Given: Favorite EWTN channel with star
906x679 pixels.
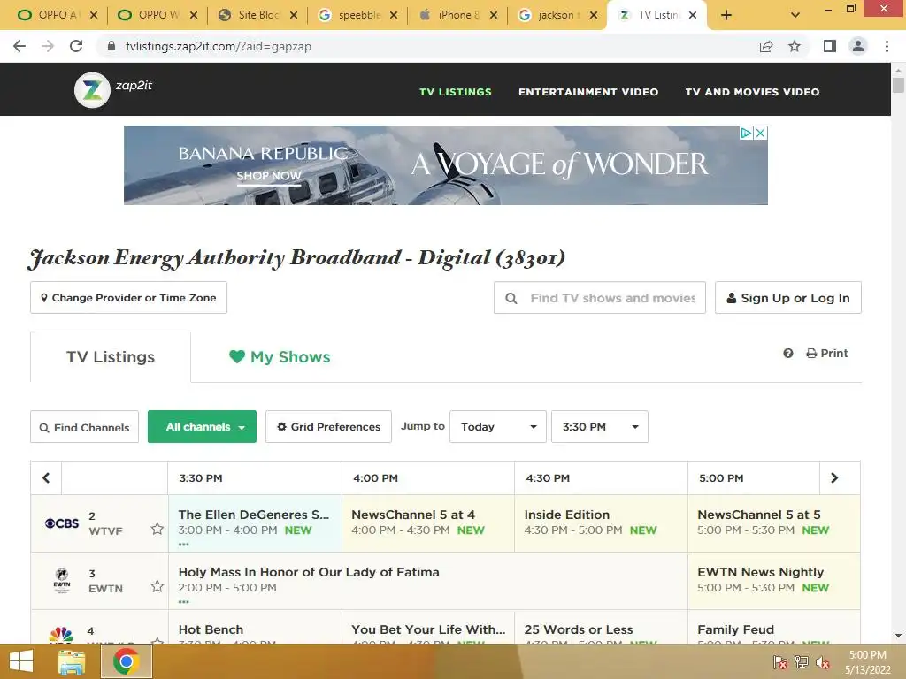Looking at the screenshot, I should pos(157,586).
